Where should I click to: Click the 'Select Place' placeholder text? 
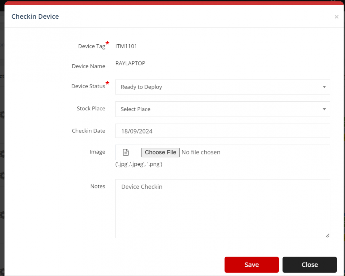pos(135,109)
